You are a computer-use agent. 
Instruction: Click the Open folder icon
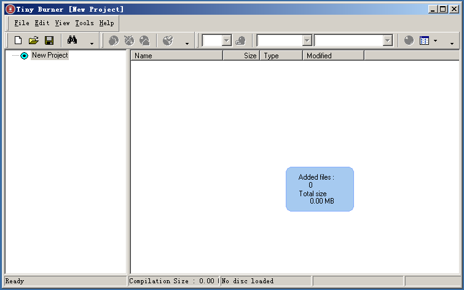(x=34, y=40)
